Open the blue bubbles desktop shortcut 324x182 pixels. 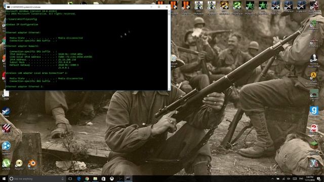[x=6, y=148]
